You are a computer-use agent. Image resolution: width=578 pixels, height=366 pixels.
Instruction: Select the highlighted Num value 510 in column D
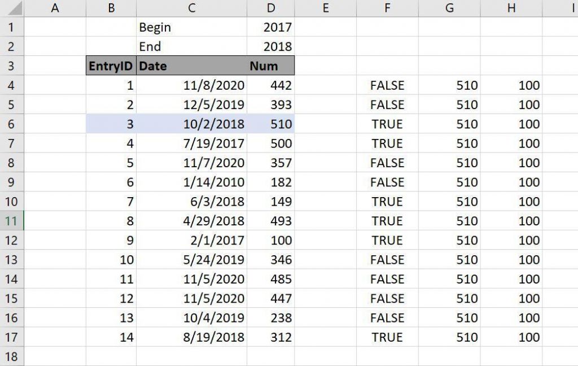pyautogui.click(x=271, y=124)
